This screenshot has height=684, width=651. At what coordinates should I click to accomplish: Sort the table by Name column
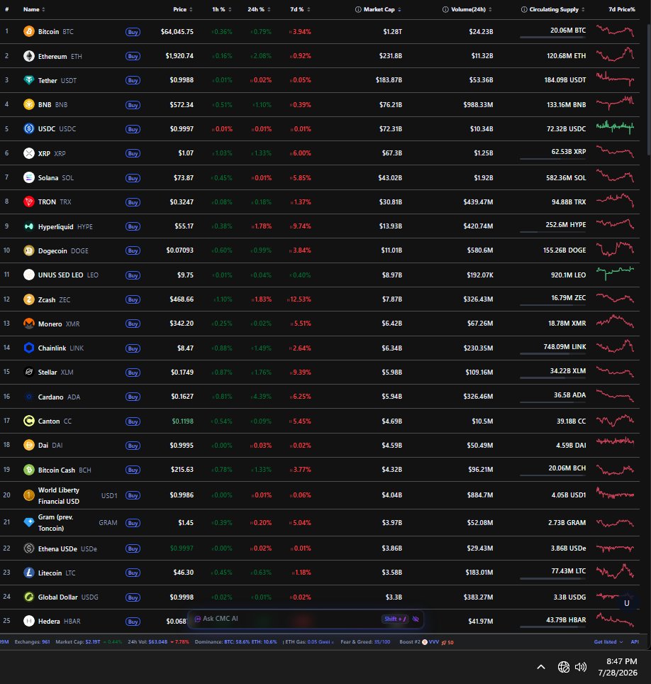point(34,9)
